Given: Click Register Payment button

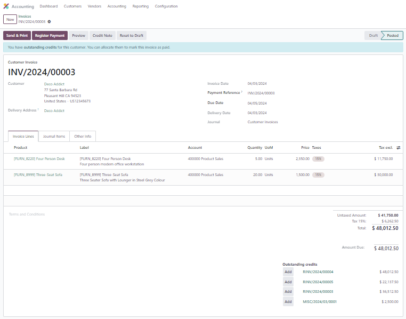Looking at the screenshot, I should click(x=50, y=36).
